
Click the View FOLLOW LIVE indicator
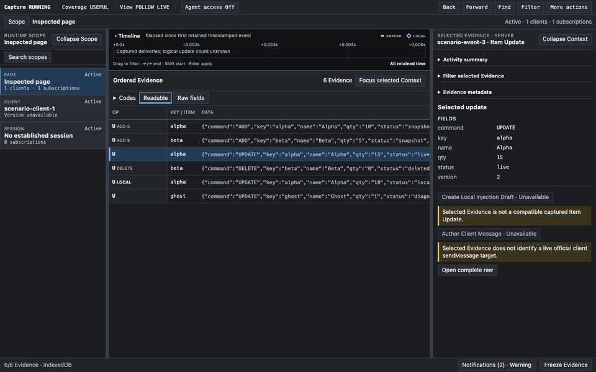145,7
